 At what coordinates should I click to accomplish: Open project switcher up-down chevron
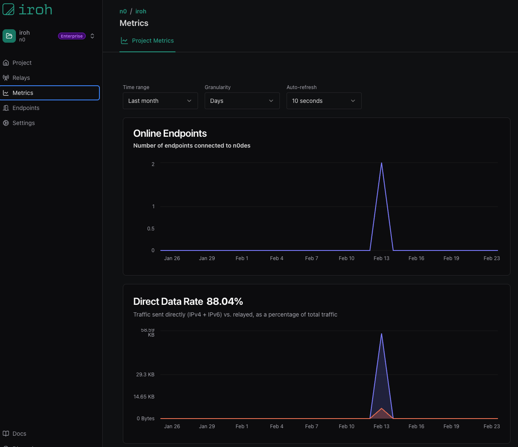(92, 36)
